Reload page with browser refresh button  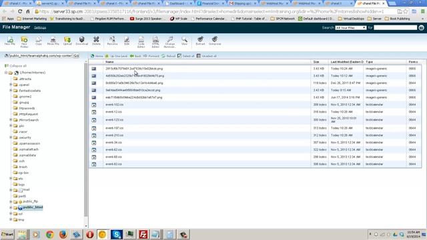pyautogui.click(x=20, y=11)
